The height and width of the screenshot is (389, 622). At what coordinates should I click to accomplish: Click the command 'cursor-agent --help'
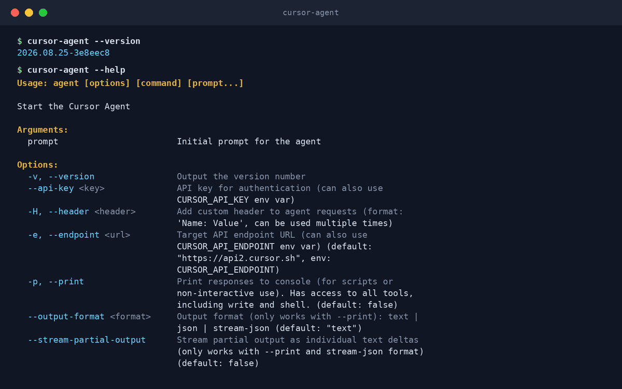[x=76, y=70]
